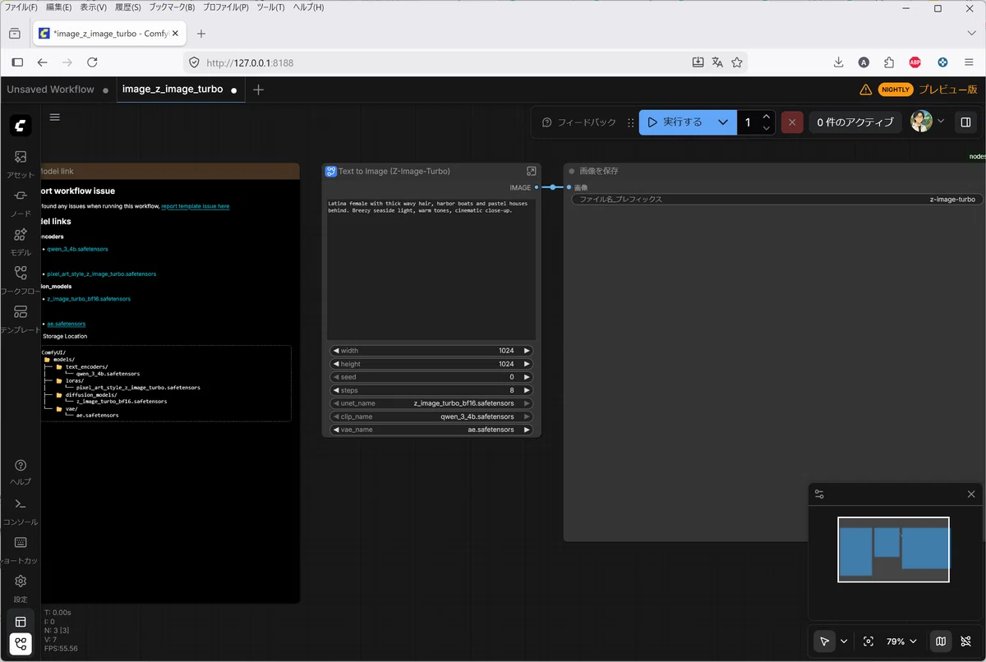Increase width value with right arrow
The height and width of the screenshot is (662, 986).
click(527, 351)
